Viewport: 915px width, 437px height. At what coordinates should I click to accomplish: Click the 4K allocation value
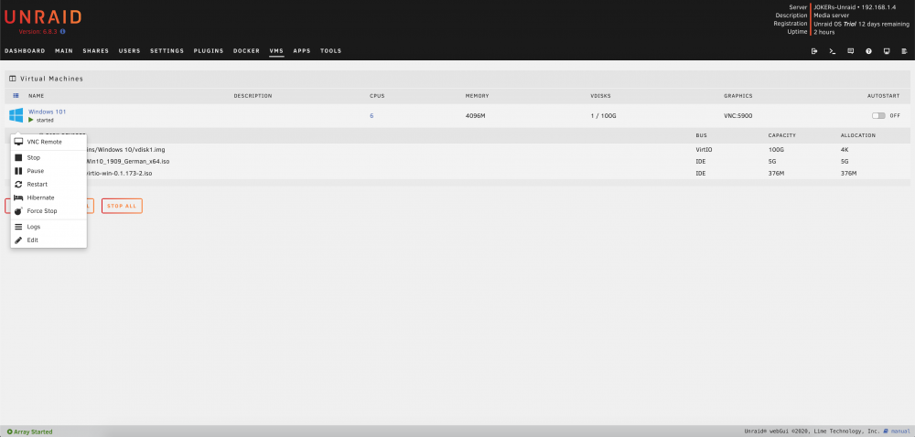[x=845, y=150]
